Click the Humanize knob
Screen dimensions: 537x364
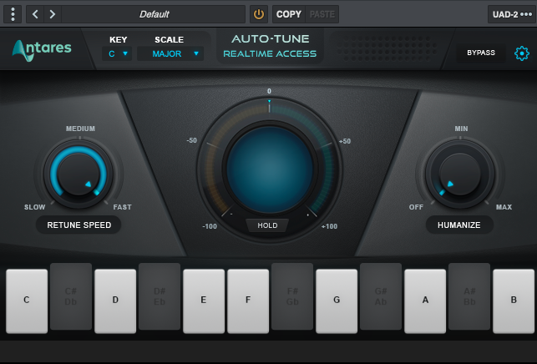pyautogui.click(x=460, y=174)
